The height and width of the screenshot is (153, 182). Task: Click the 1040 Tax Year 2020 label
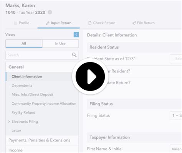[25, 12]
